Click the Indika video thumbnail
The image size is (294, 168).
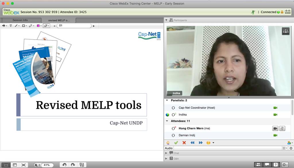[x=229, y=61]
